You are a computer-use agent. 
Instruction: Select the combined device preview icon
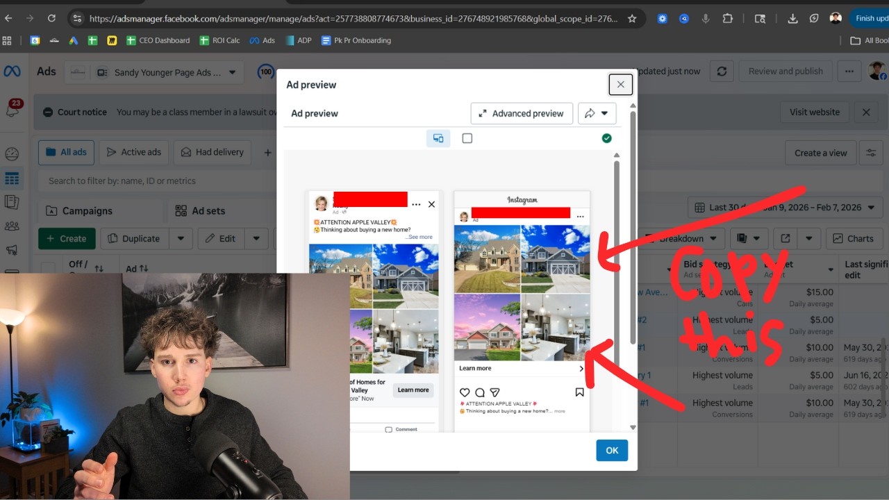(438, 138)
